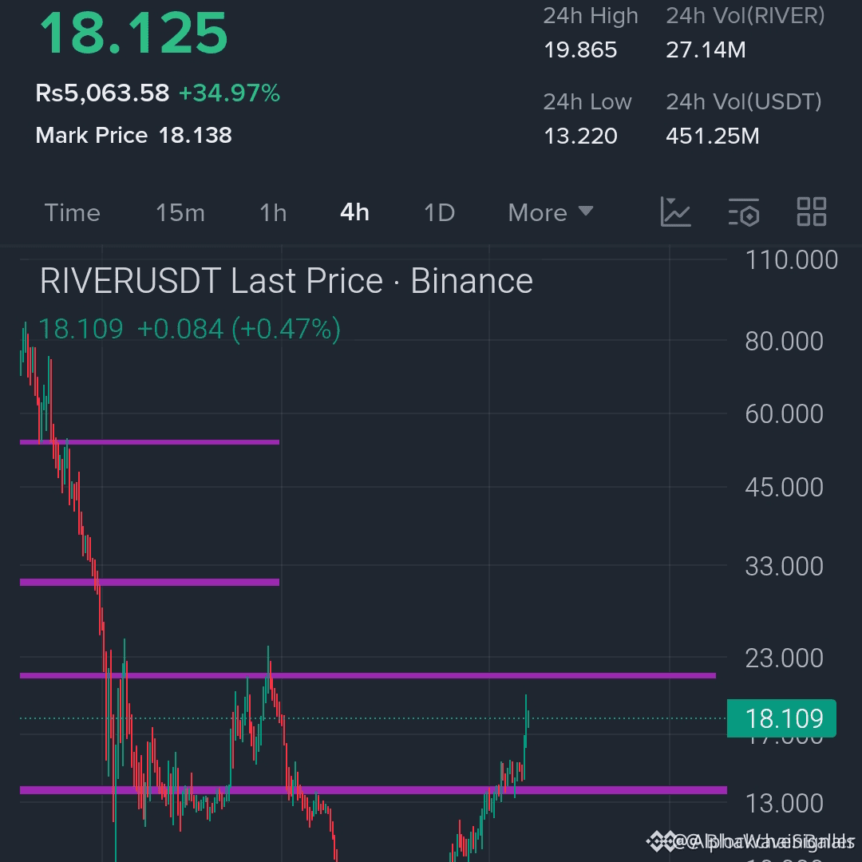Viewport: 862px width, 862px height.
Task: Click the 33.000 price axis label
Action: pyautogui.click(x=784, y=566)
